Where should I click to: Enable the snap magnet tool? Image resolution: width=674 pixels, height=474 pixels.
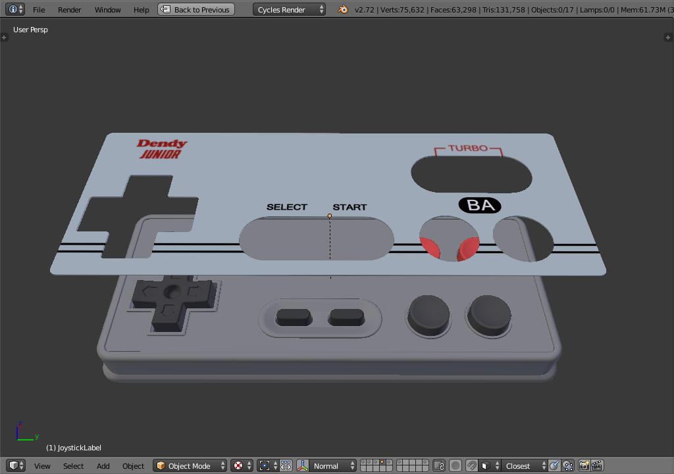471,465
